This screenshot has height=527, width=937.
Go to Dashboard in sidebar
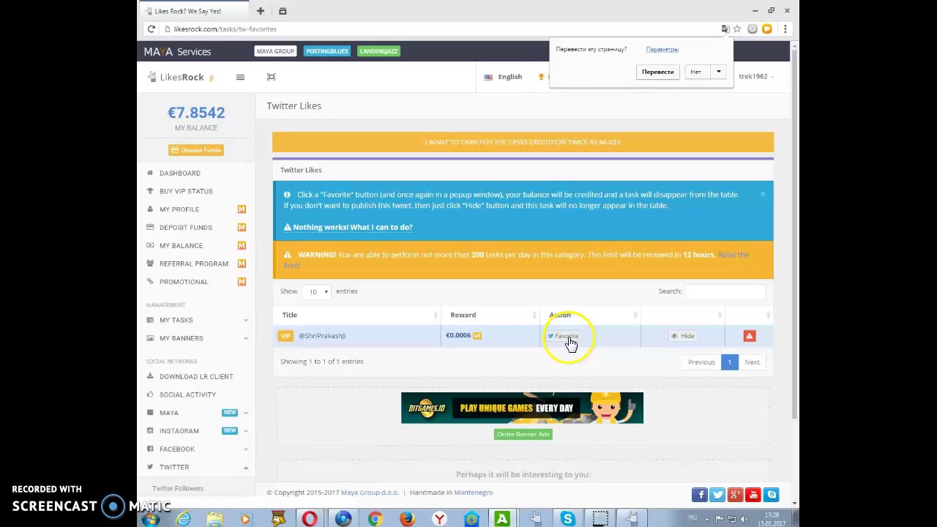point(179,173)
